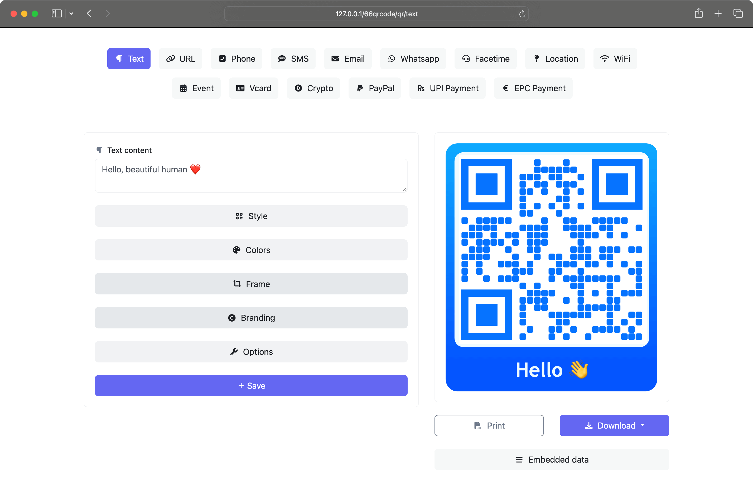Click the Colors palette icon
Image resolution: width=753 pixels, height=485 pixels.
[x=236, y=250]
